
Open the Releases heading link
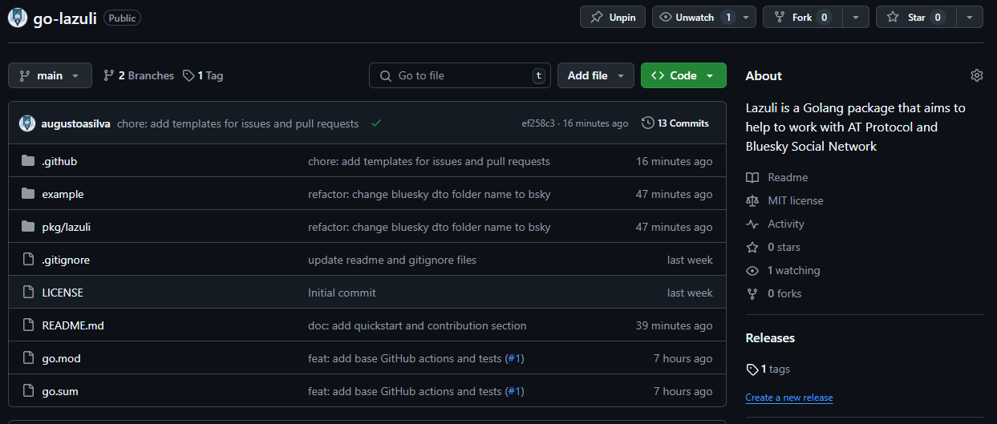[x=770, y=338]
